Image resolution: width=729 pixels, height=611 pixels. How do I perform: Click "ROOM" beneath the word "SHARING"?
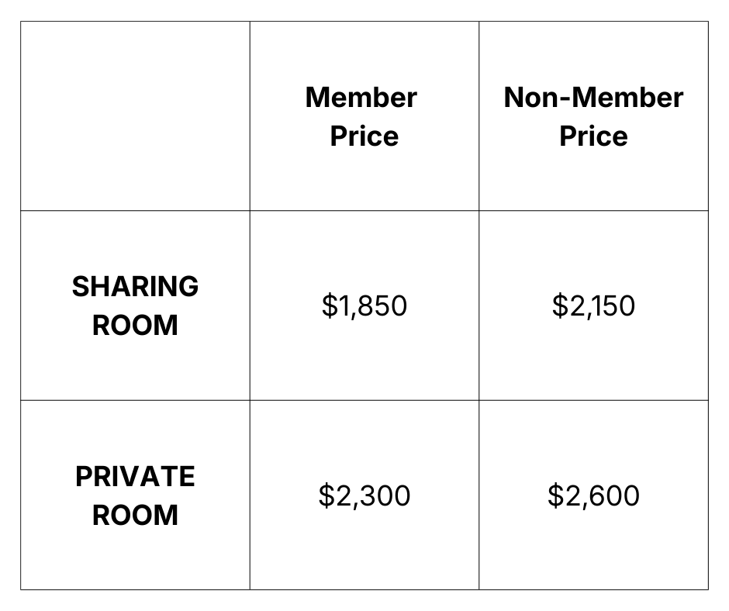(x=135, y=326)
